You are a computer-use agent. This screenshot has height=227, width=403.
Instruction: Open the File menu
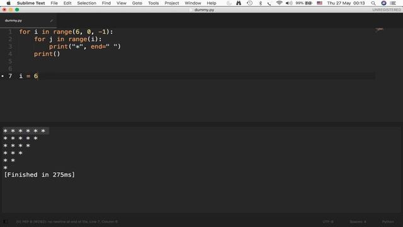tap(54, 3)
